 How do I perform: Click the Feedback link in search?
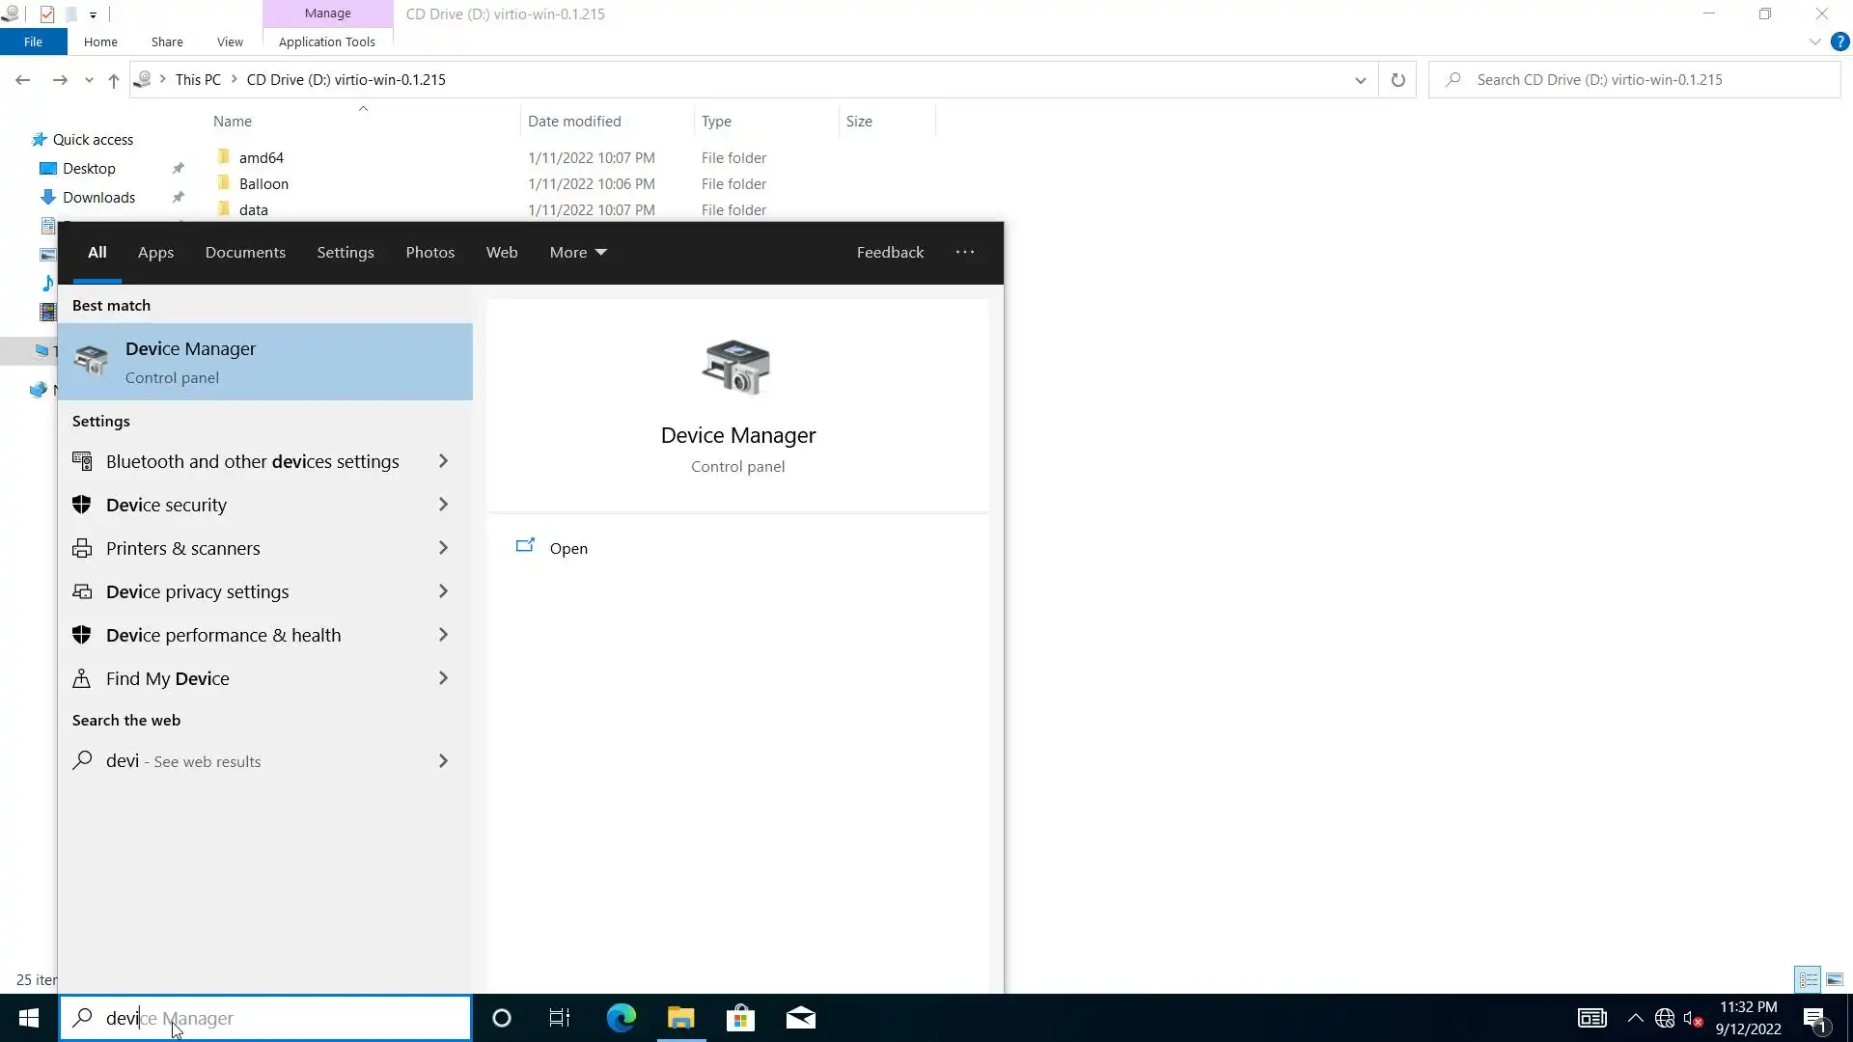(x=890, y=252)
